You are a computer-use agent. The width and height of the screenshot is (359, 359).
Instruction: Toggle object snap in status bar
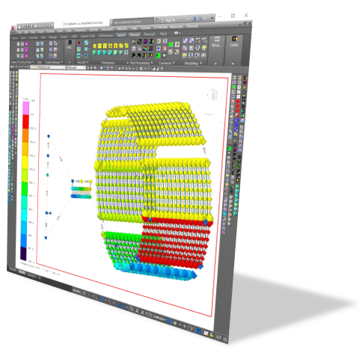[x=123, y=306]
